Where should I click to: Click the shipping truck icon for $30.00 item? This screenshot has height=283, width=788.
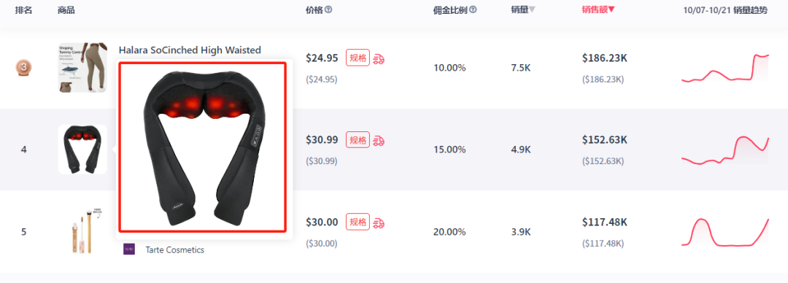pyautogui.click(x=379, y=222)
